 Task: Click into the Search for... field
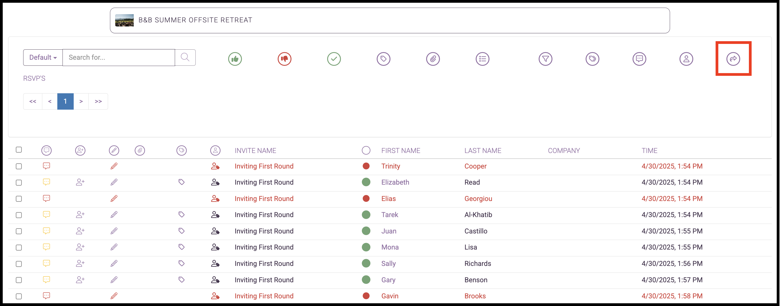[119, 58]
